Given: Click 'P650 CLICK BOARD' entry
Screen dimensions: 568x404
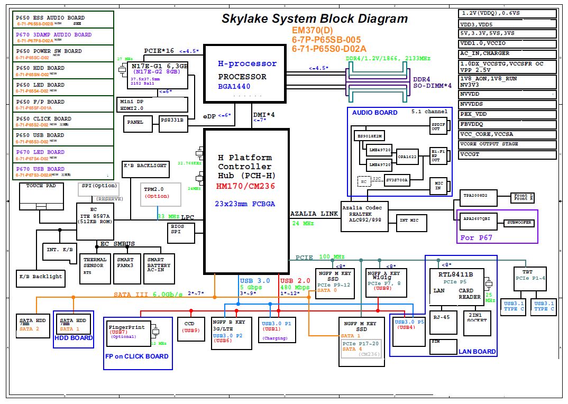Looking at the screenshot, I should click(x=63, y=121).
